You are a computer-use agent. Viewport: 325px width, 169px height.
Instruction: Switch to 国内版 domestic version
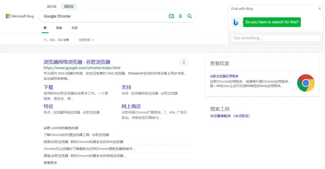51,6
